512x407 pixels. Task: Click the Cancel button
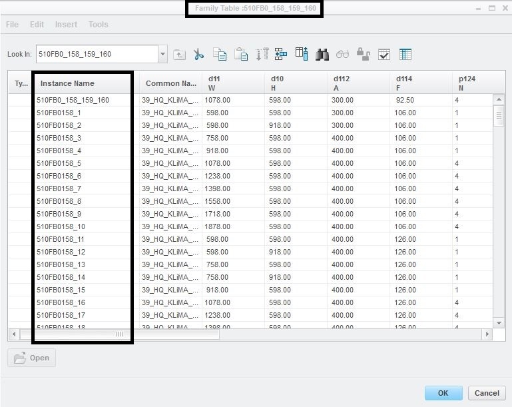coord(487,393)
